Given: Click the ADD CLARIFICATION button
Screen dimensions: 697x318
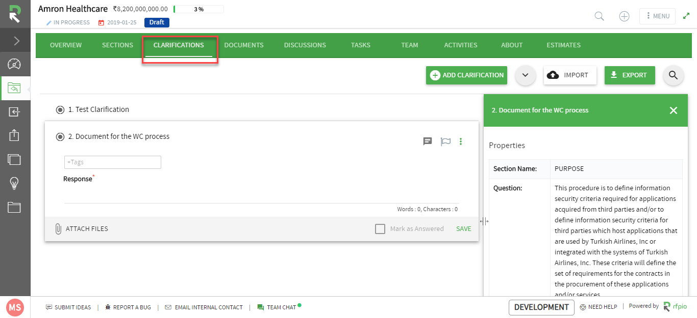Looking at the screenshot, I should coord(466,75).
